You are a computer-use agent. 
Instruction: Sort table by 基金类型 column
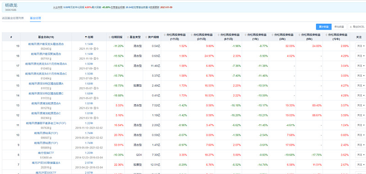(x=134, y=37)
